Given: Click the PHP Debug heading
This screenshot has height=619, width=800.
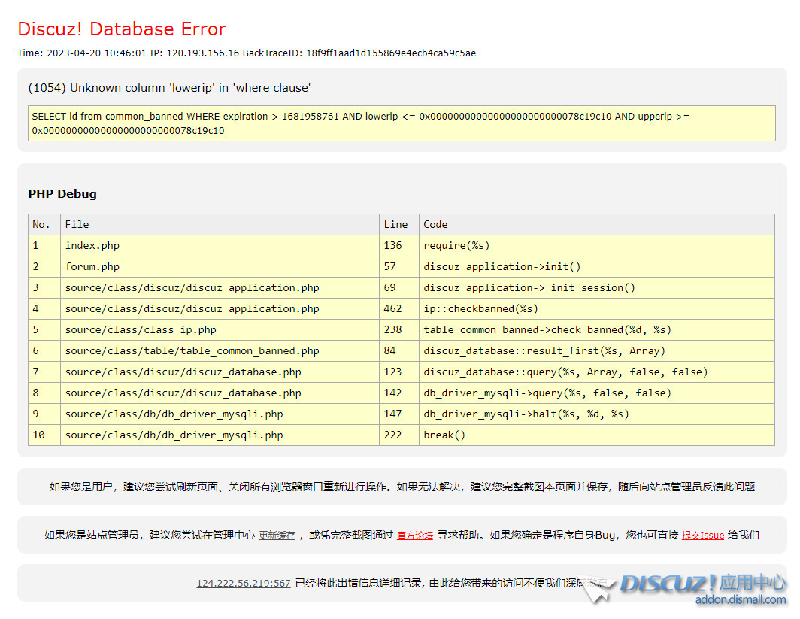Looking at the screenshot, I should [62, 194].
